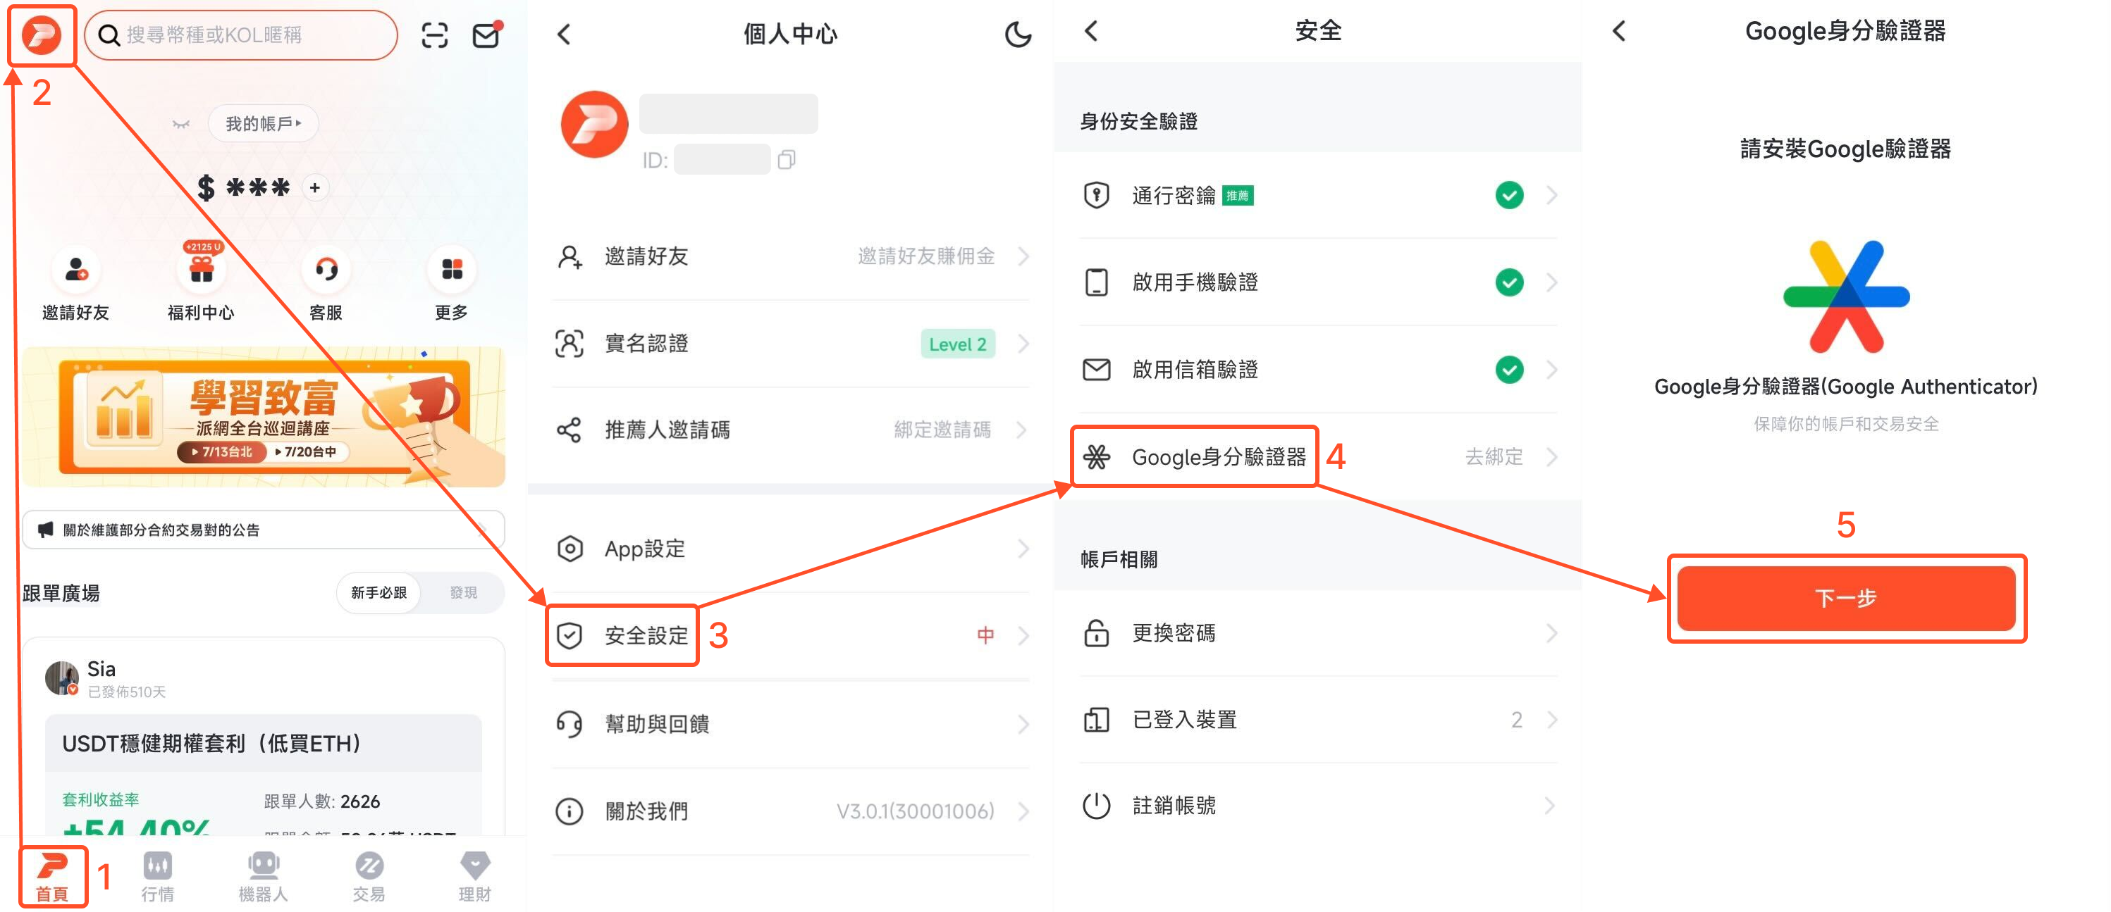
Task: Tap the 更多 grid icon
Action: click(x=452, y=269)
